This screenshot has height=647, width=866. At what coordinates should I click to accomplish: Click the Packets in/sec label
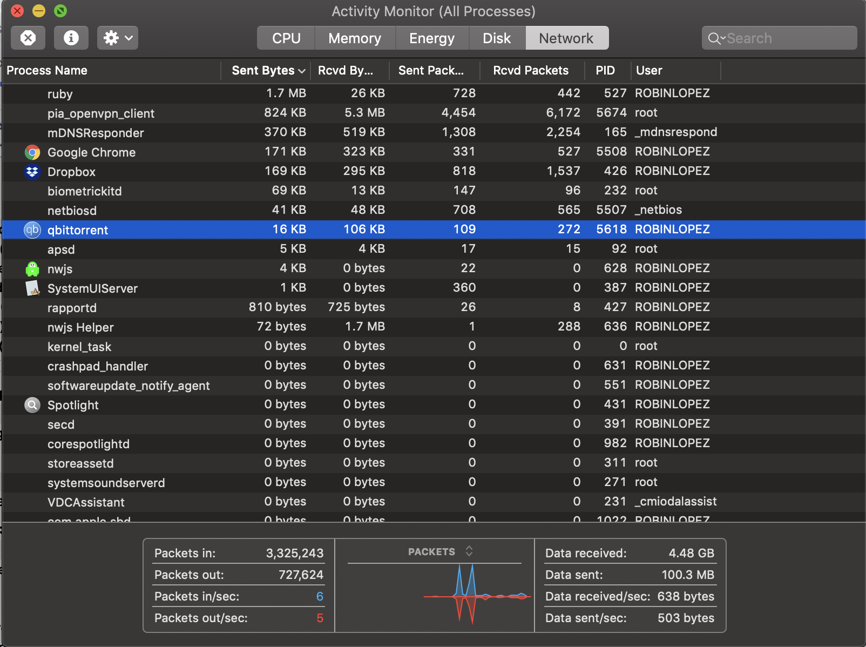coord(197,596)
